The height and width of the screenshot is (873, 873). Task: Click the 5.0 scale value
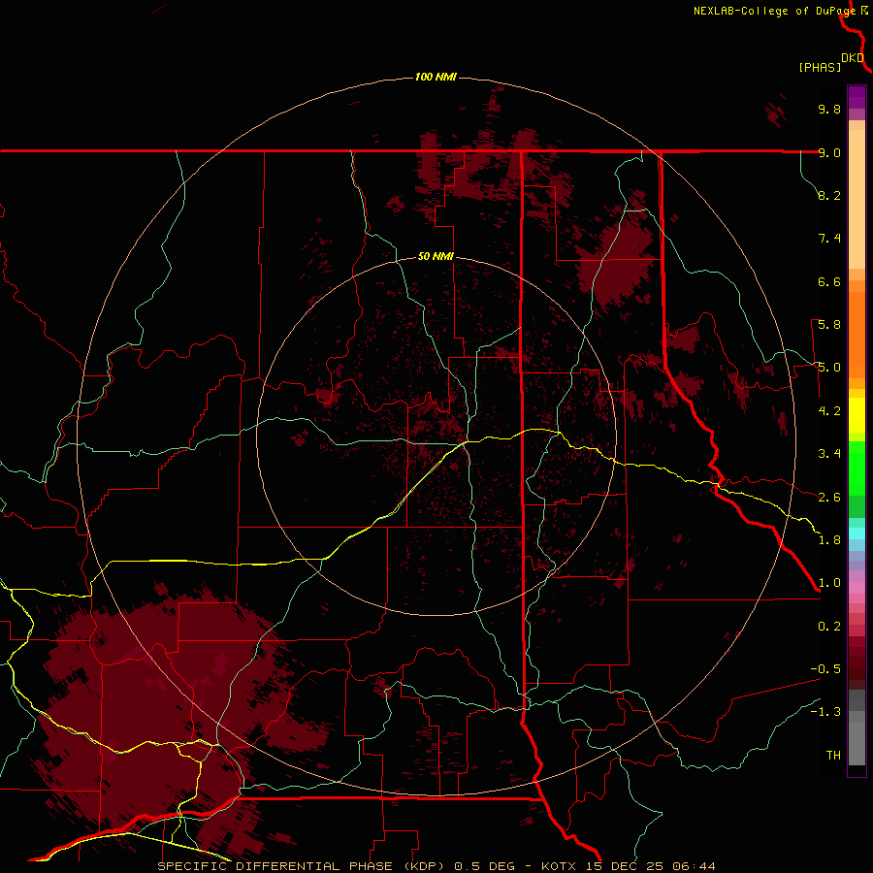[x=829, y=368]
